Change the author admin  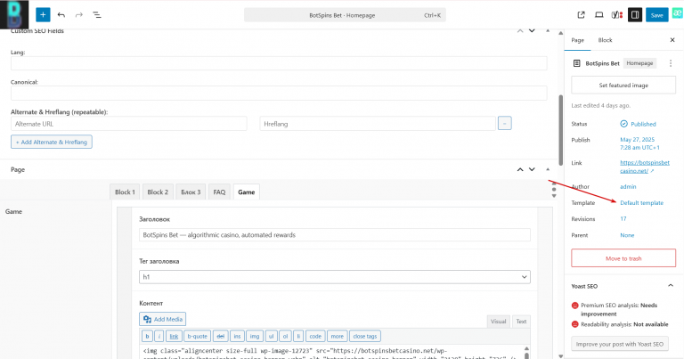628,187
